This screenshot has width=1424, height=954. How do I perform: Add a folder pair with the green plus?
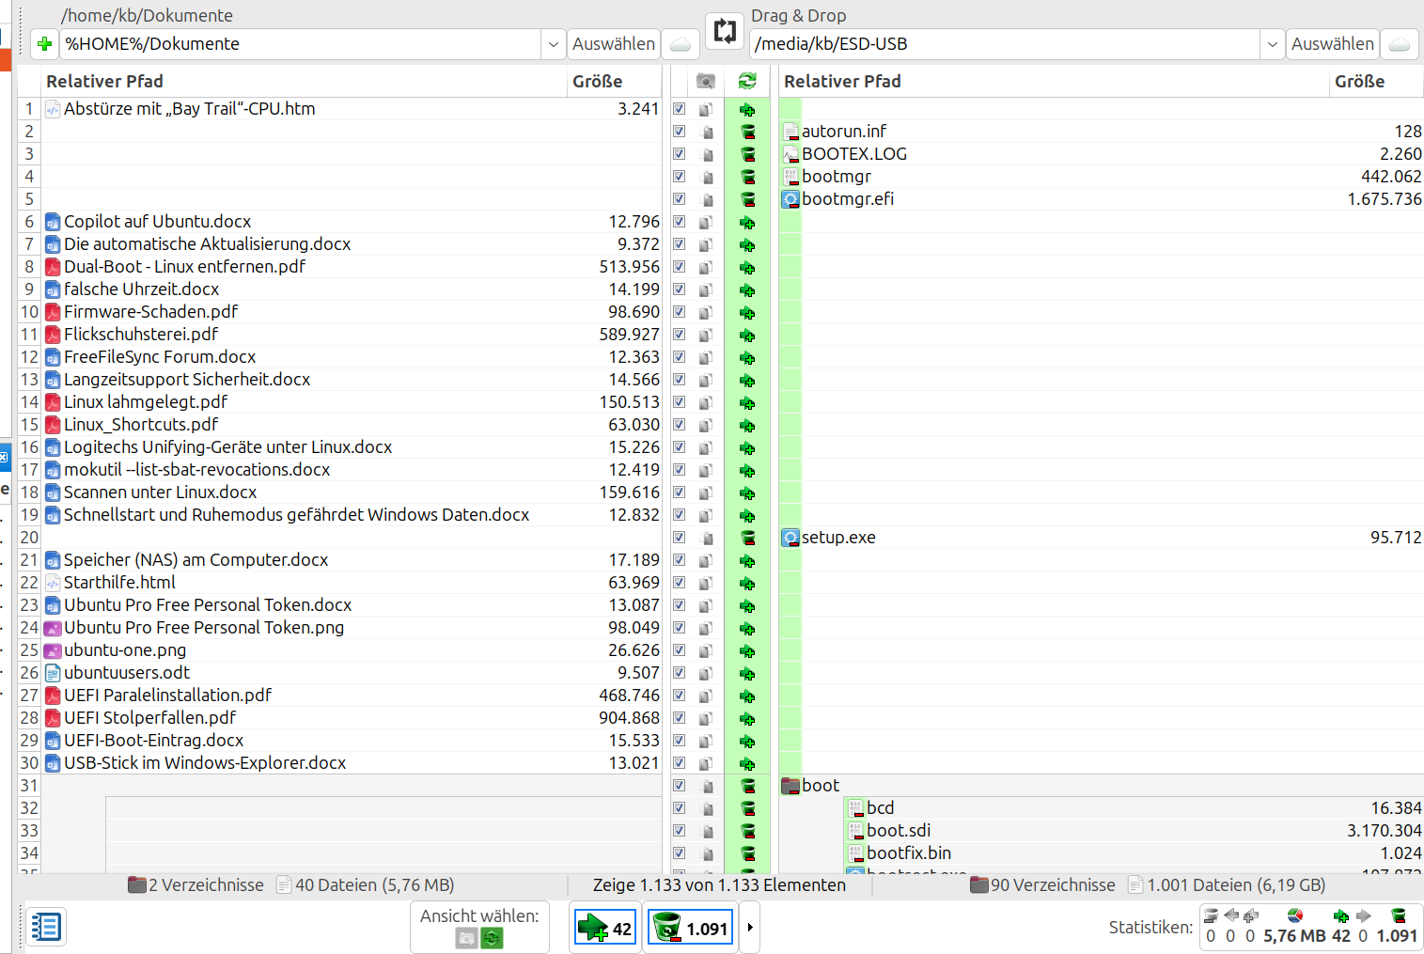click(44, 44)
